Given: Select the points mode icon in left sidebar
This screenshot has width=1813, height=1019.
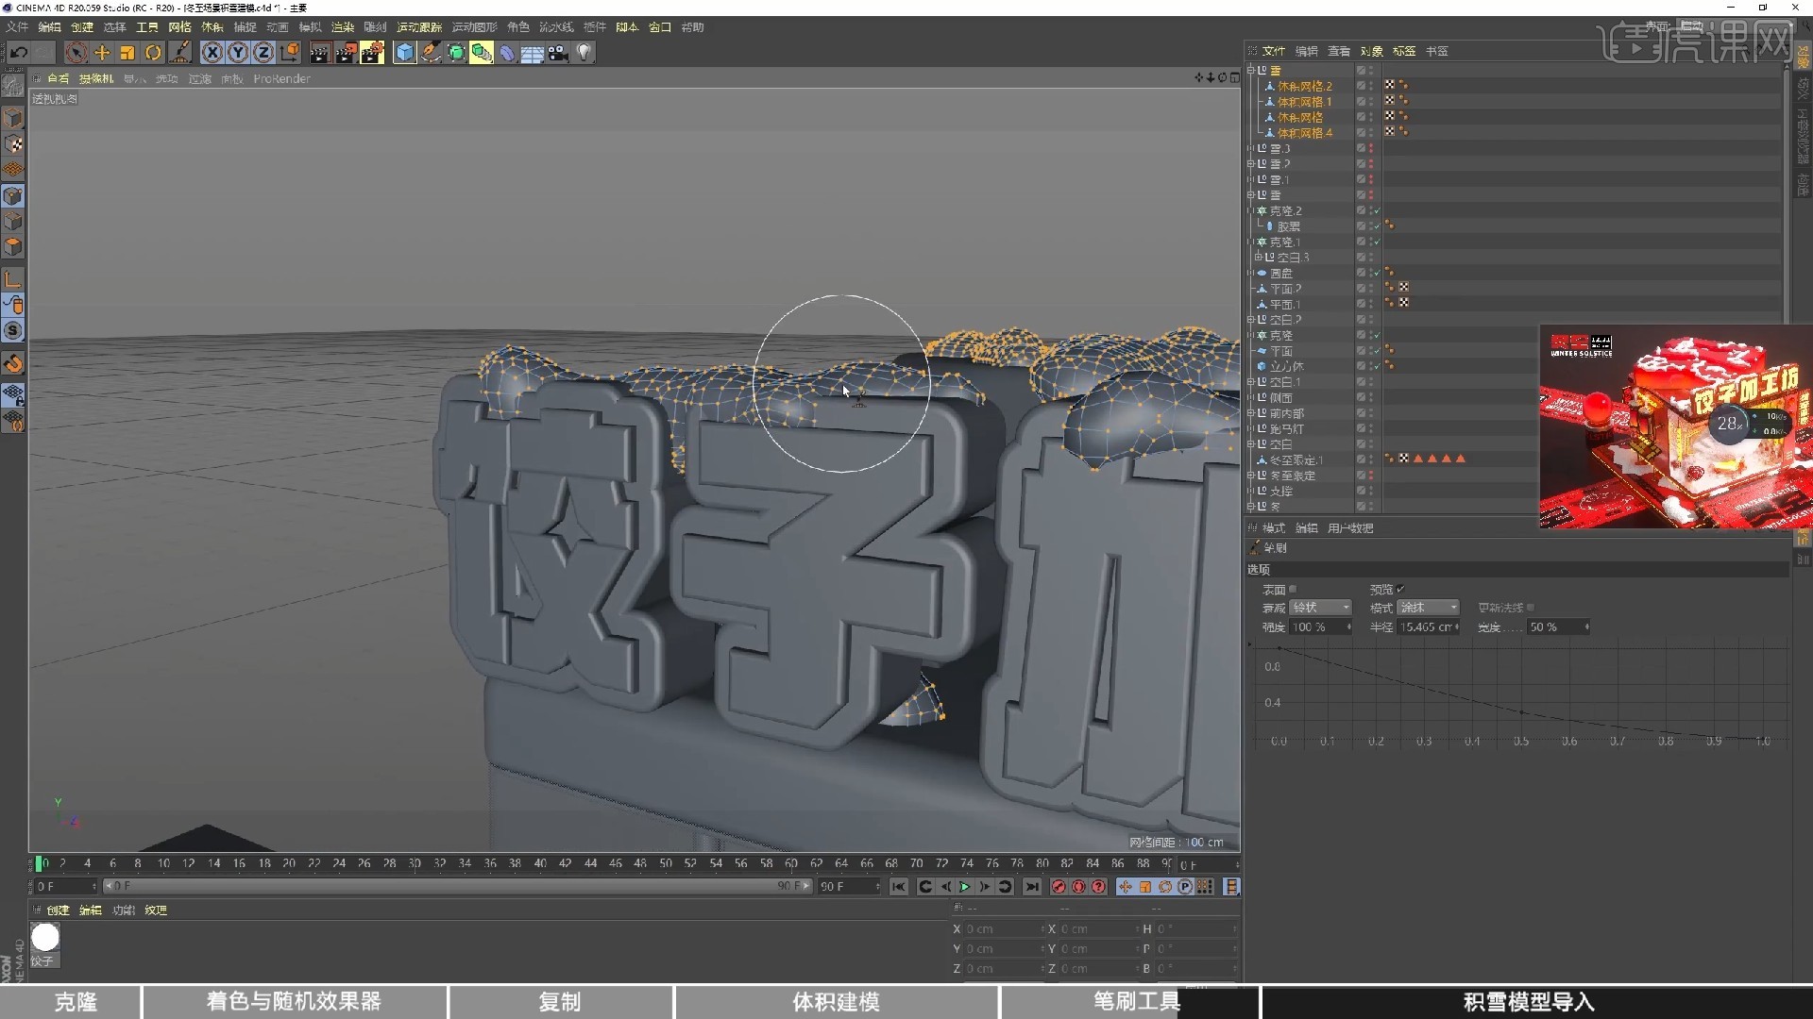Looking at the screenshot, I should point(13,196).
